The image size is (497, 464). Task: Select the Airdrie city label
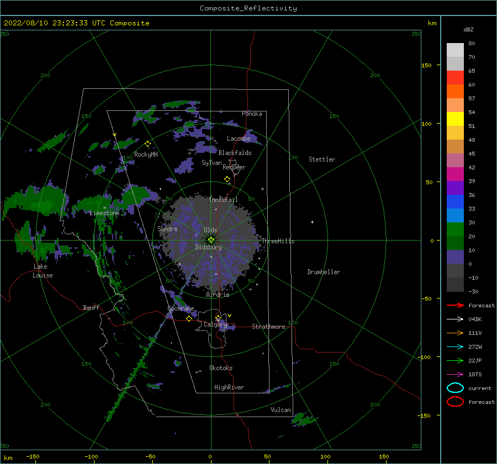[218, 295]
